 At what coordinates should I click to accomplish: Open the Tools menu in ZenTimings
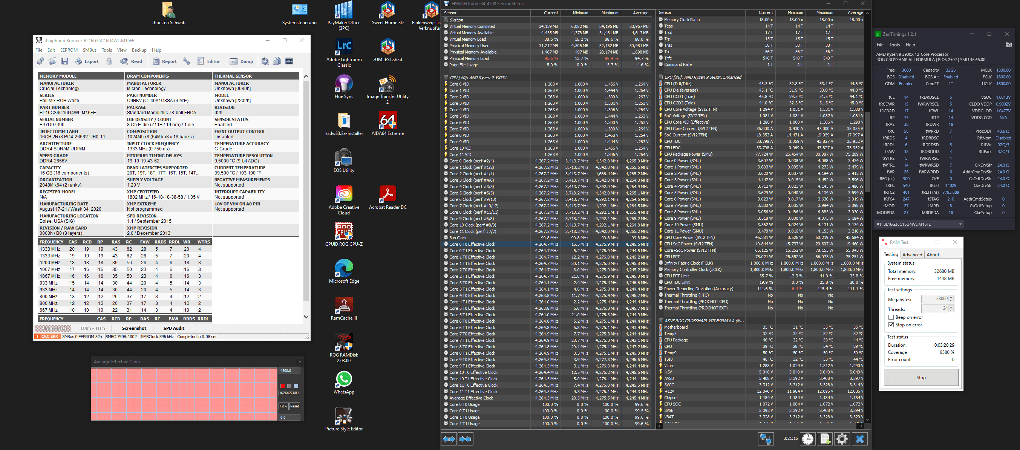click(894, 45)
